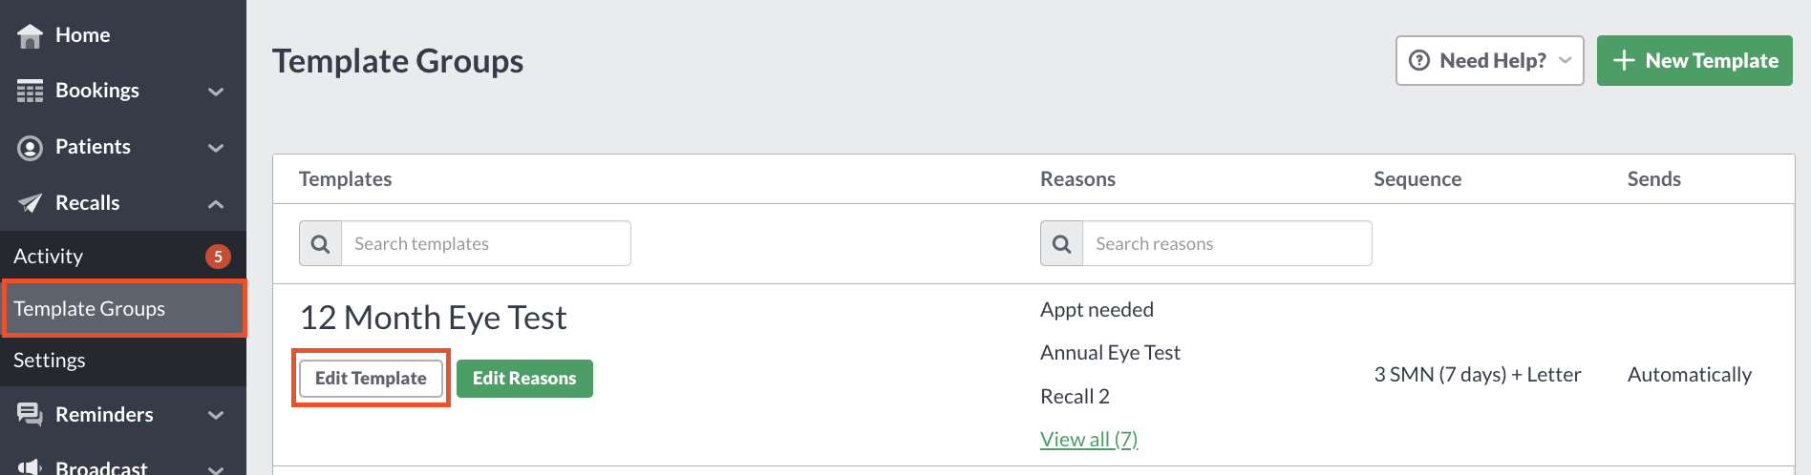Open the View all (7) link
Image resolution: width=1811 pixels, height=475 pixels.
(x=1089, y=440)
